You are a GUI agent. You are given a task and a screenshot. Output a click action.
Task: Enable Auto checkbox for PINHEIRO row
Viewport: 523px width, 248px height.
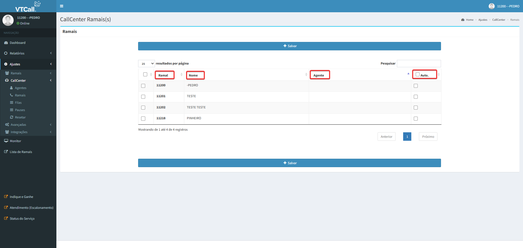click(x=416, y=118)
